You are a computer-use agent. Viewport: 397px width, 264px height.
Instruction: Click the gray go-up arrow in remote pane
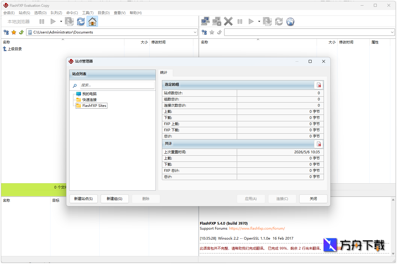click(x=219, y=32)
